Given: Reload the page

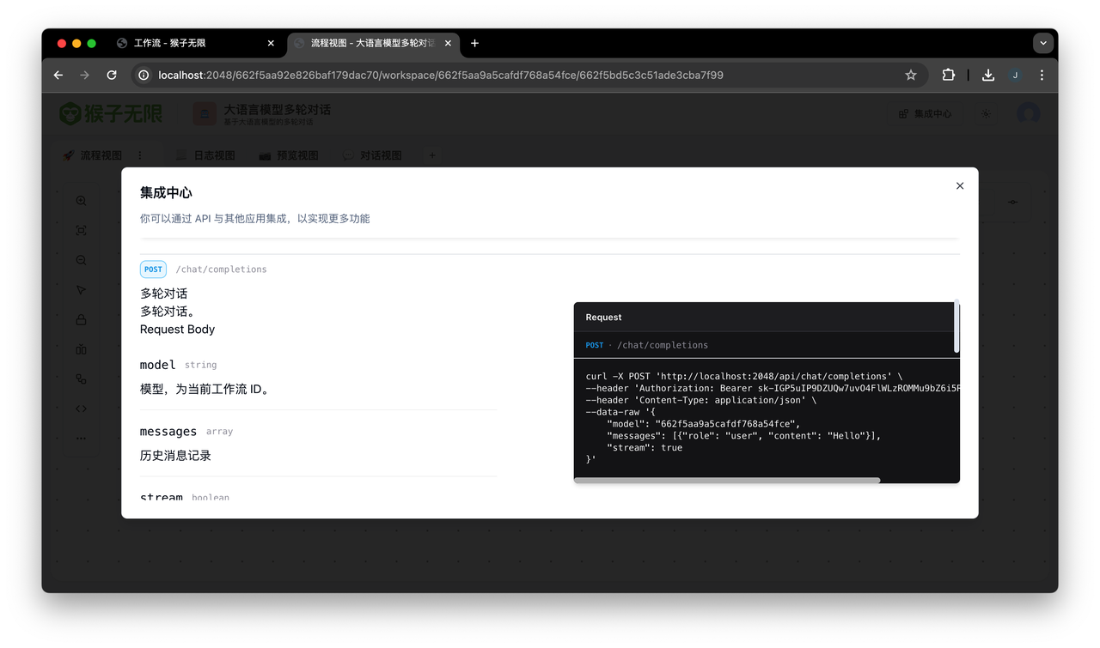Looking at the screenshot, I should click(112, 76).
